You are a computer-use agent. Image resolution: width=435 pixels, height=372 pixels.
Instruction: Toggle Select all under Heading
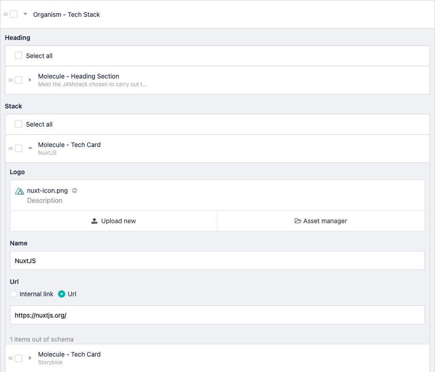(18, 56)
